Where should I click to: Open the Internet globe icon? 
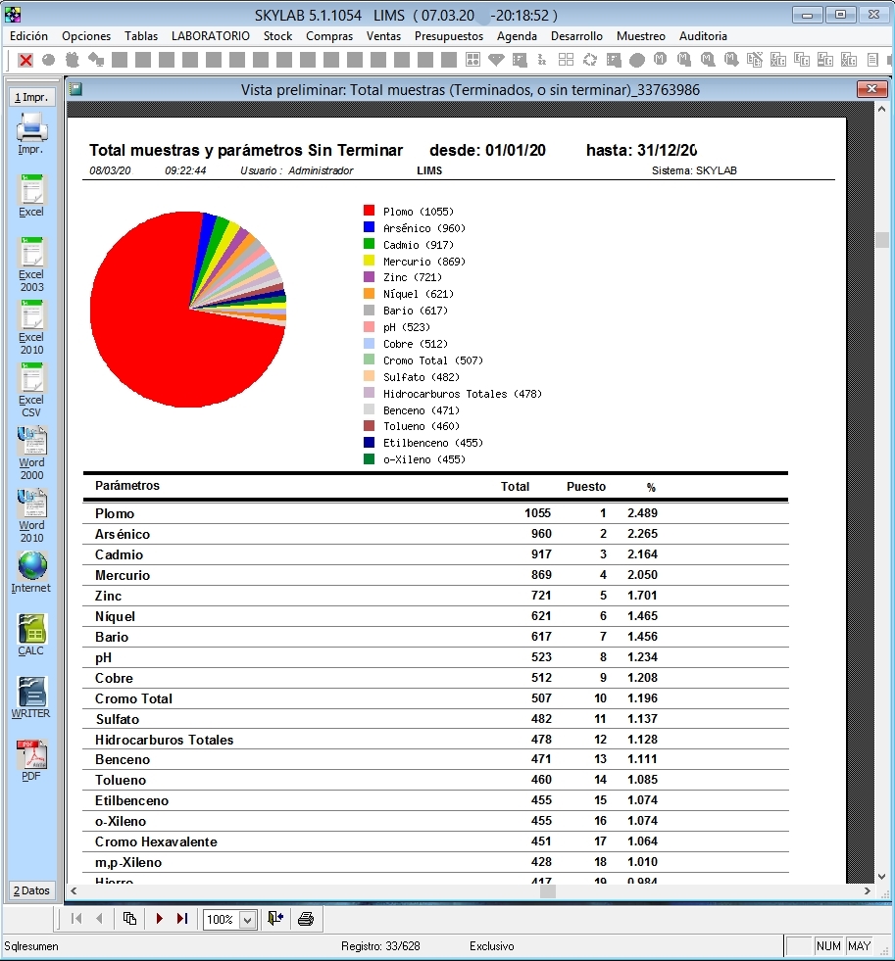pos(31,570)
